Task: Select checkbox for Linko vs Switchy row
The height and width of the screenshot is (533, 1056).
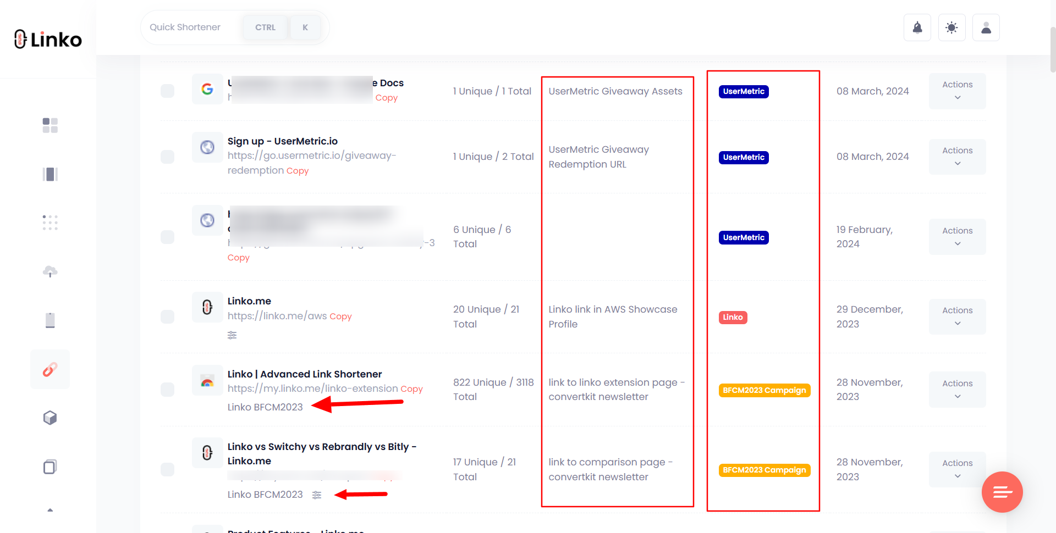Action: [x=167, y=469]
